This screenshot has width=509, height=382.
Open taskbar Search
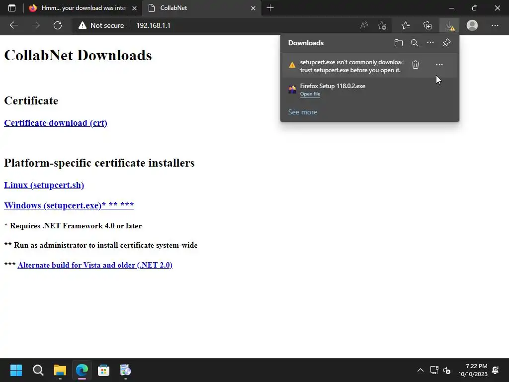38,370
